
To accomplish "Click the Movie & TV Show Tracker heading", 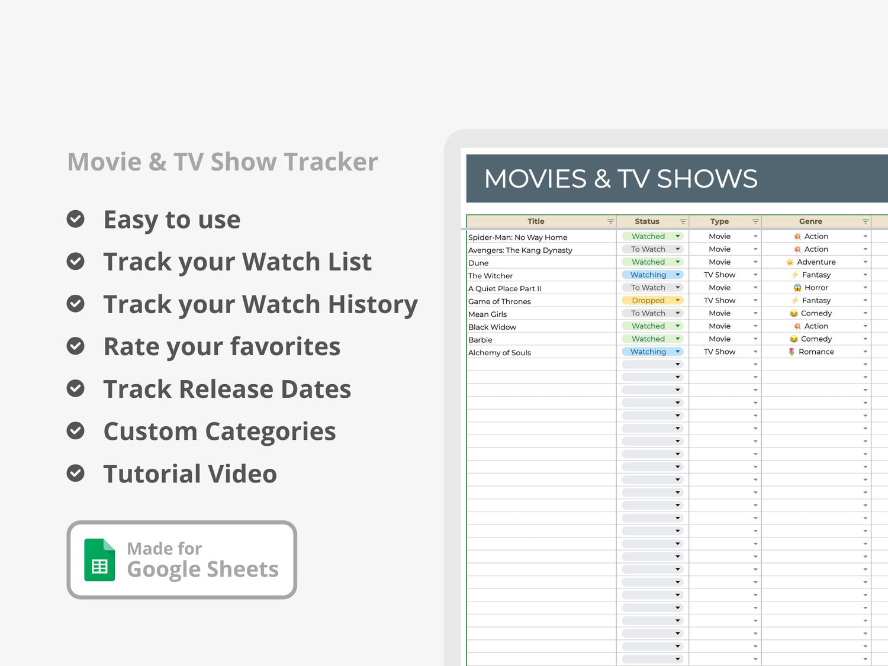I will (222, 161).
